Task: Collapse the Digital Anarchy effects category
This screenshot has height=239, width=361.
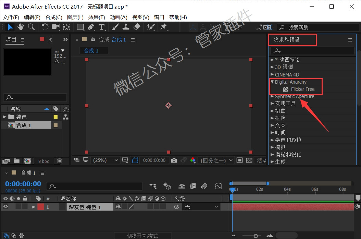Action: [x=272, y=82]
